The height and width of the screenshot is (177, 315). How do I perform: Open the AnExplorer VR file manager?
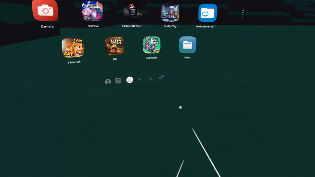[208, 13]
